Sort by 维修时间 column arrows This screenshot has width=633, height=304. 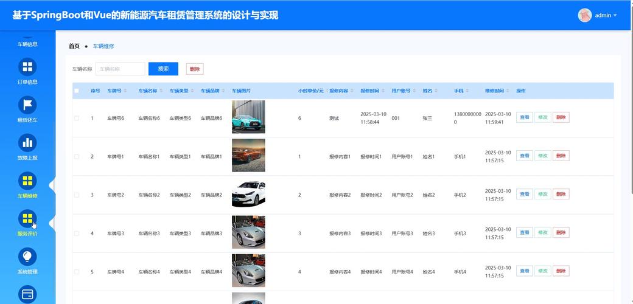(508, 91)
